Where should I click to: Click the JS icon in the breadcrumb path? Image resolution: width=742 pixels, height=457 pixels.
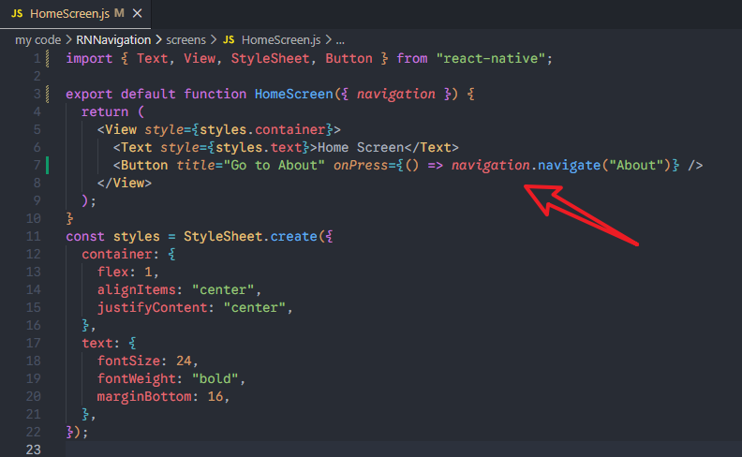click(x=229, y=40)
